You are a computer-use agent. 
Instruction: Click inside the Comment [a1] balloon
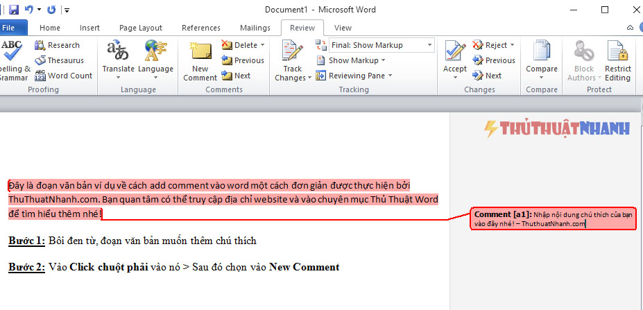point(554,219)
